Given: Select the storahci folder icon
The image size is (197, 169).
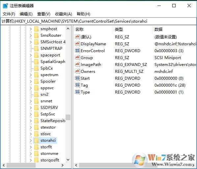Looking at the screenshot, I should 36,140.
